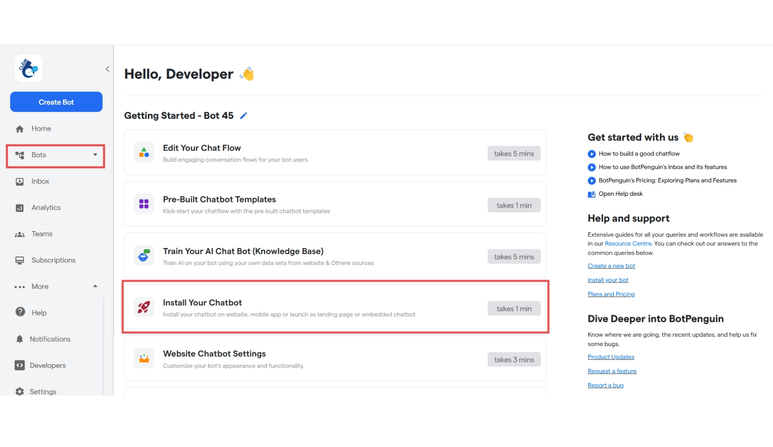Open the Edit Your Chat Flow card

335,152
